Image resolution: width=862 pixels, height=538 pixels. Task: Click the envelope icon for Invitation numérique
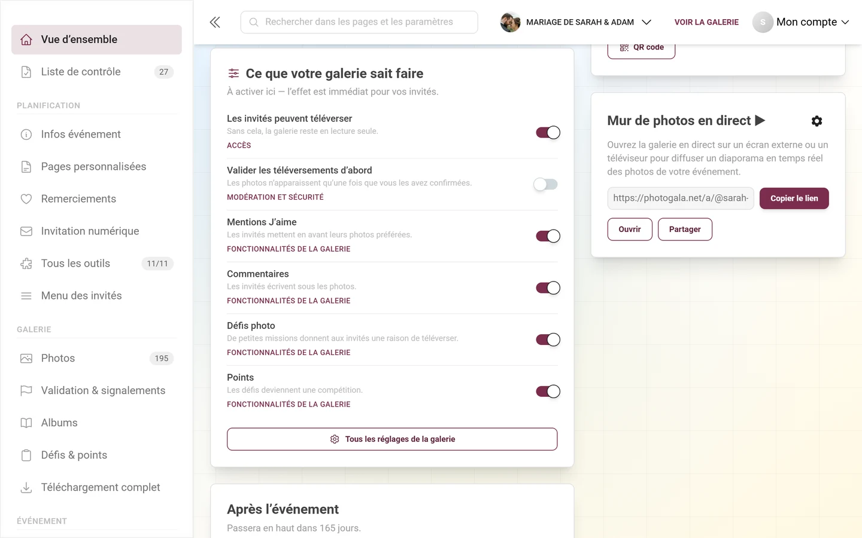click(26, 231)
